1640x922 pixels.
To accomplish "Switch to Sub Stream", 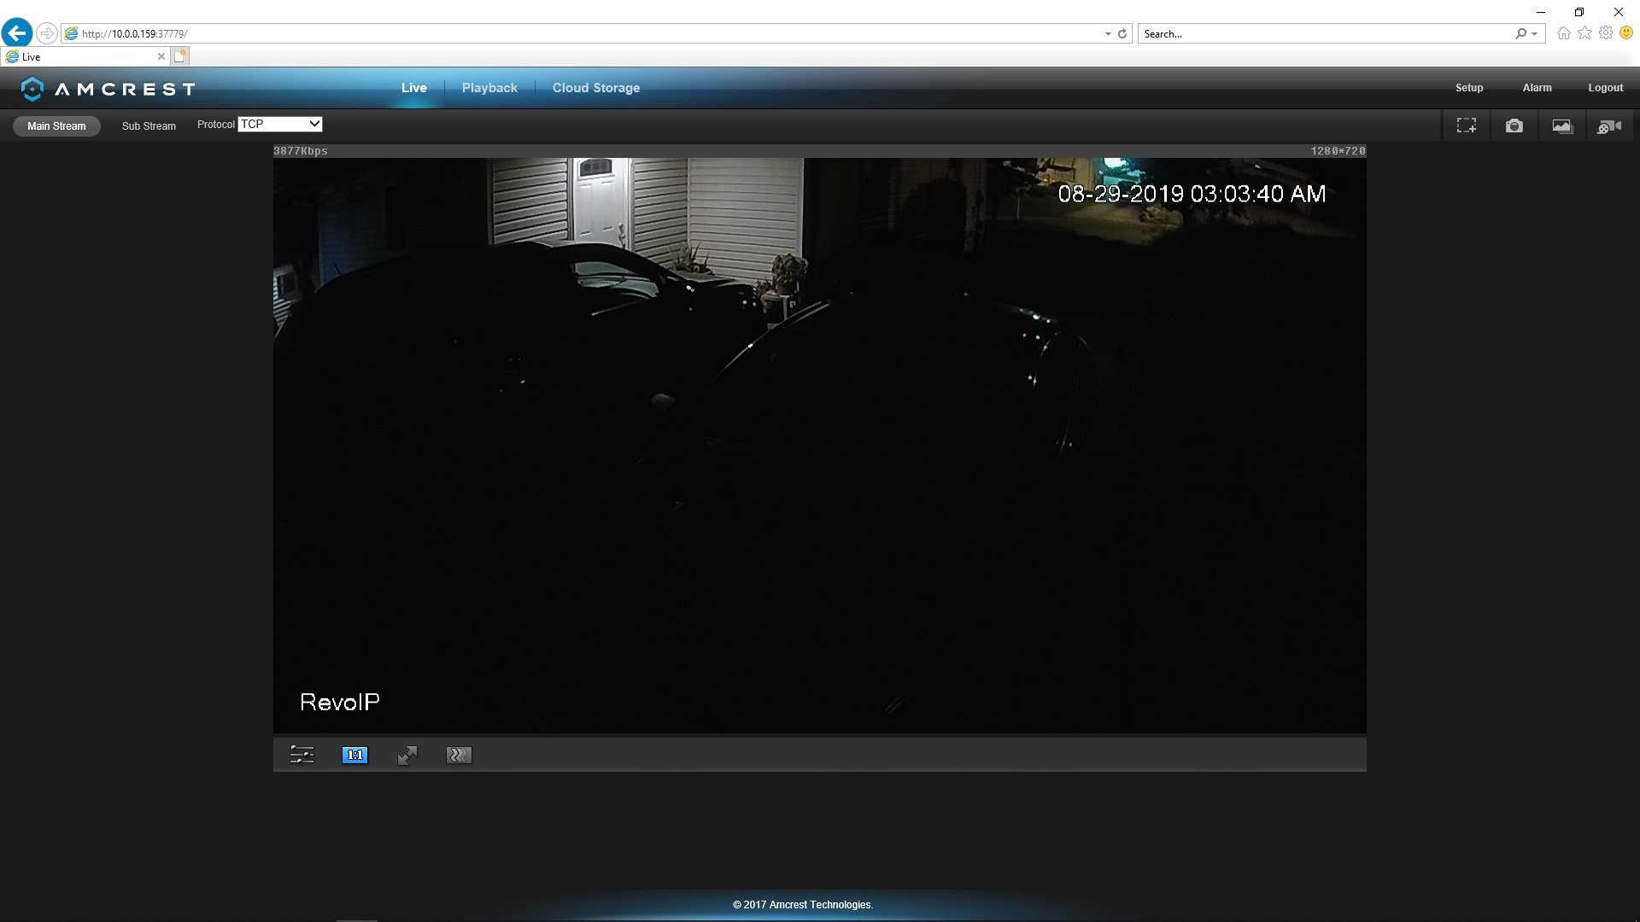I will [149, 126].
